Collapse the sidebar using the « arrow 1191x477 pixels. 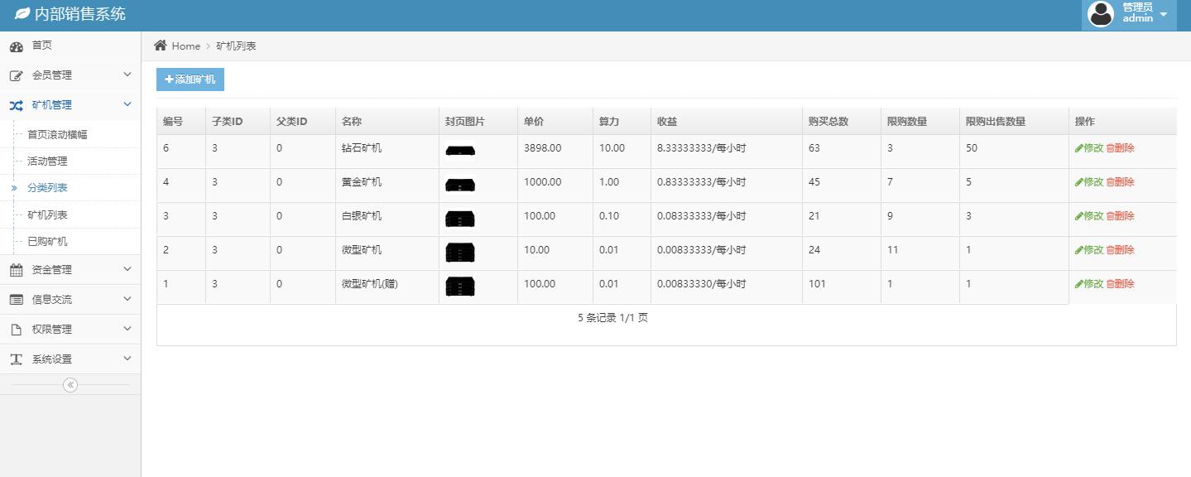coord(70,384)
